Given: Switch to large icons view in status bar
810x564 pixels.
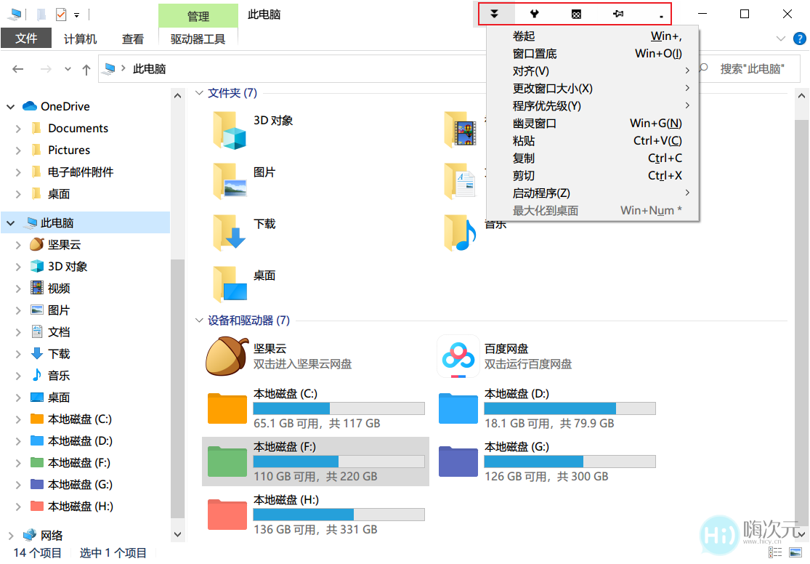Looking at the screenshot, I should 795,552.
